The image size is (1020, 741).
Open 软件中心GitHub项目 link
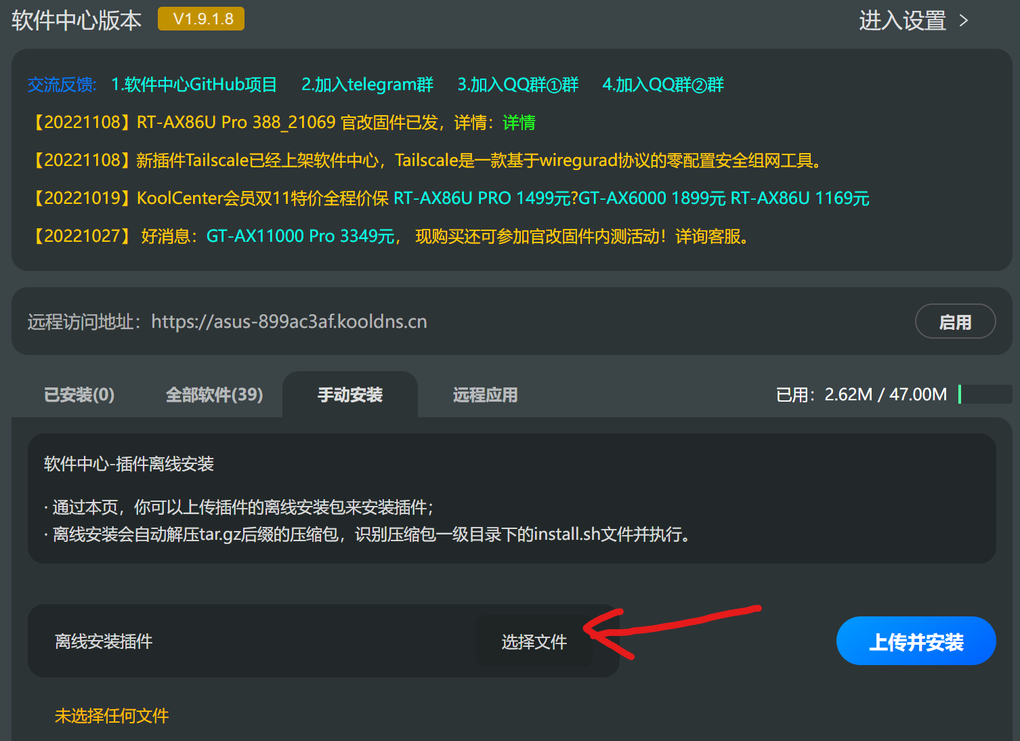pyautogui.click(x=194, y=85)
